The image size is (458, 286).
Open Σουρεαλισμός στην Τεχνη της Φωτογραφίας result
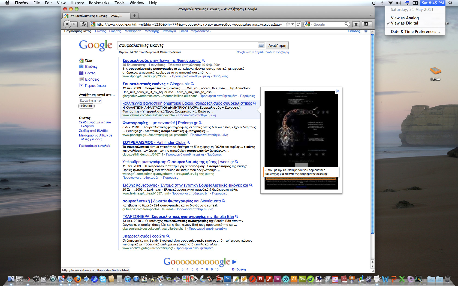(161, 60)
